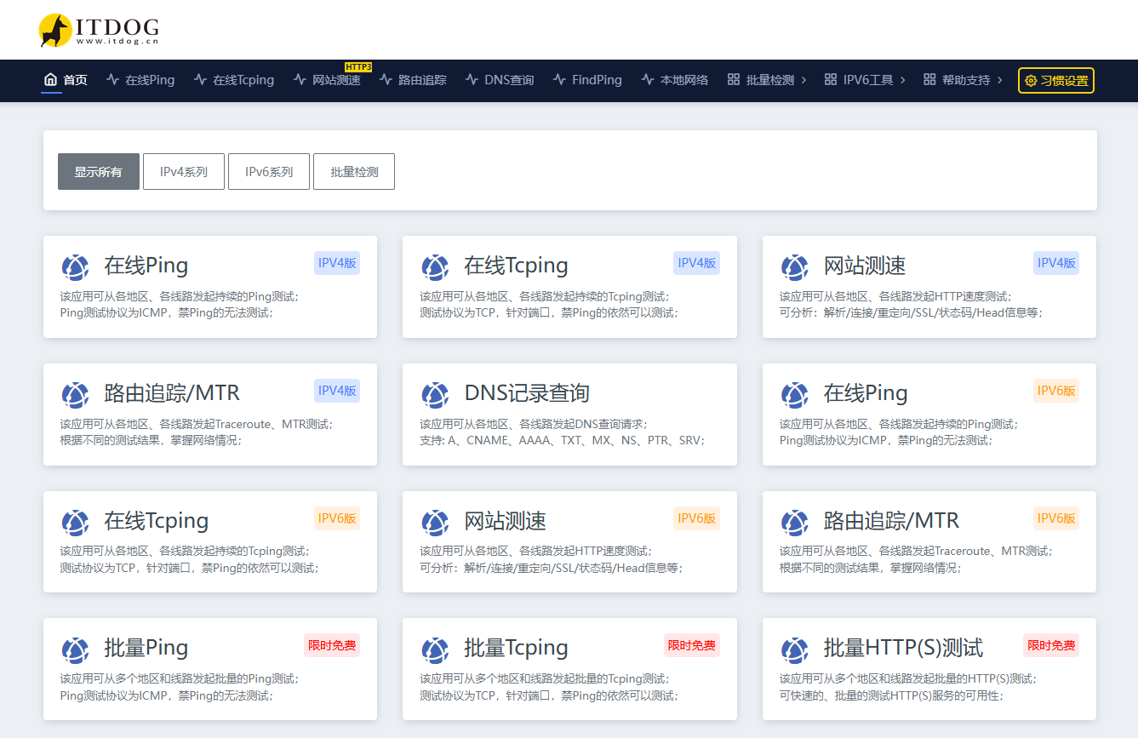1138x738 pixels.
Task: Click the grid icon next to IPV6工具
Action: pos(831,80)
